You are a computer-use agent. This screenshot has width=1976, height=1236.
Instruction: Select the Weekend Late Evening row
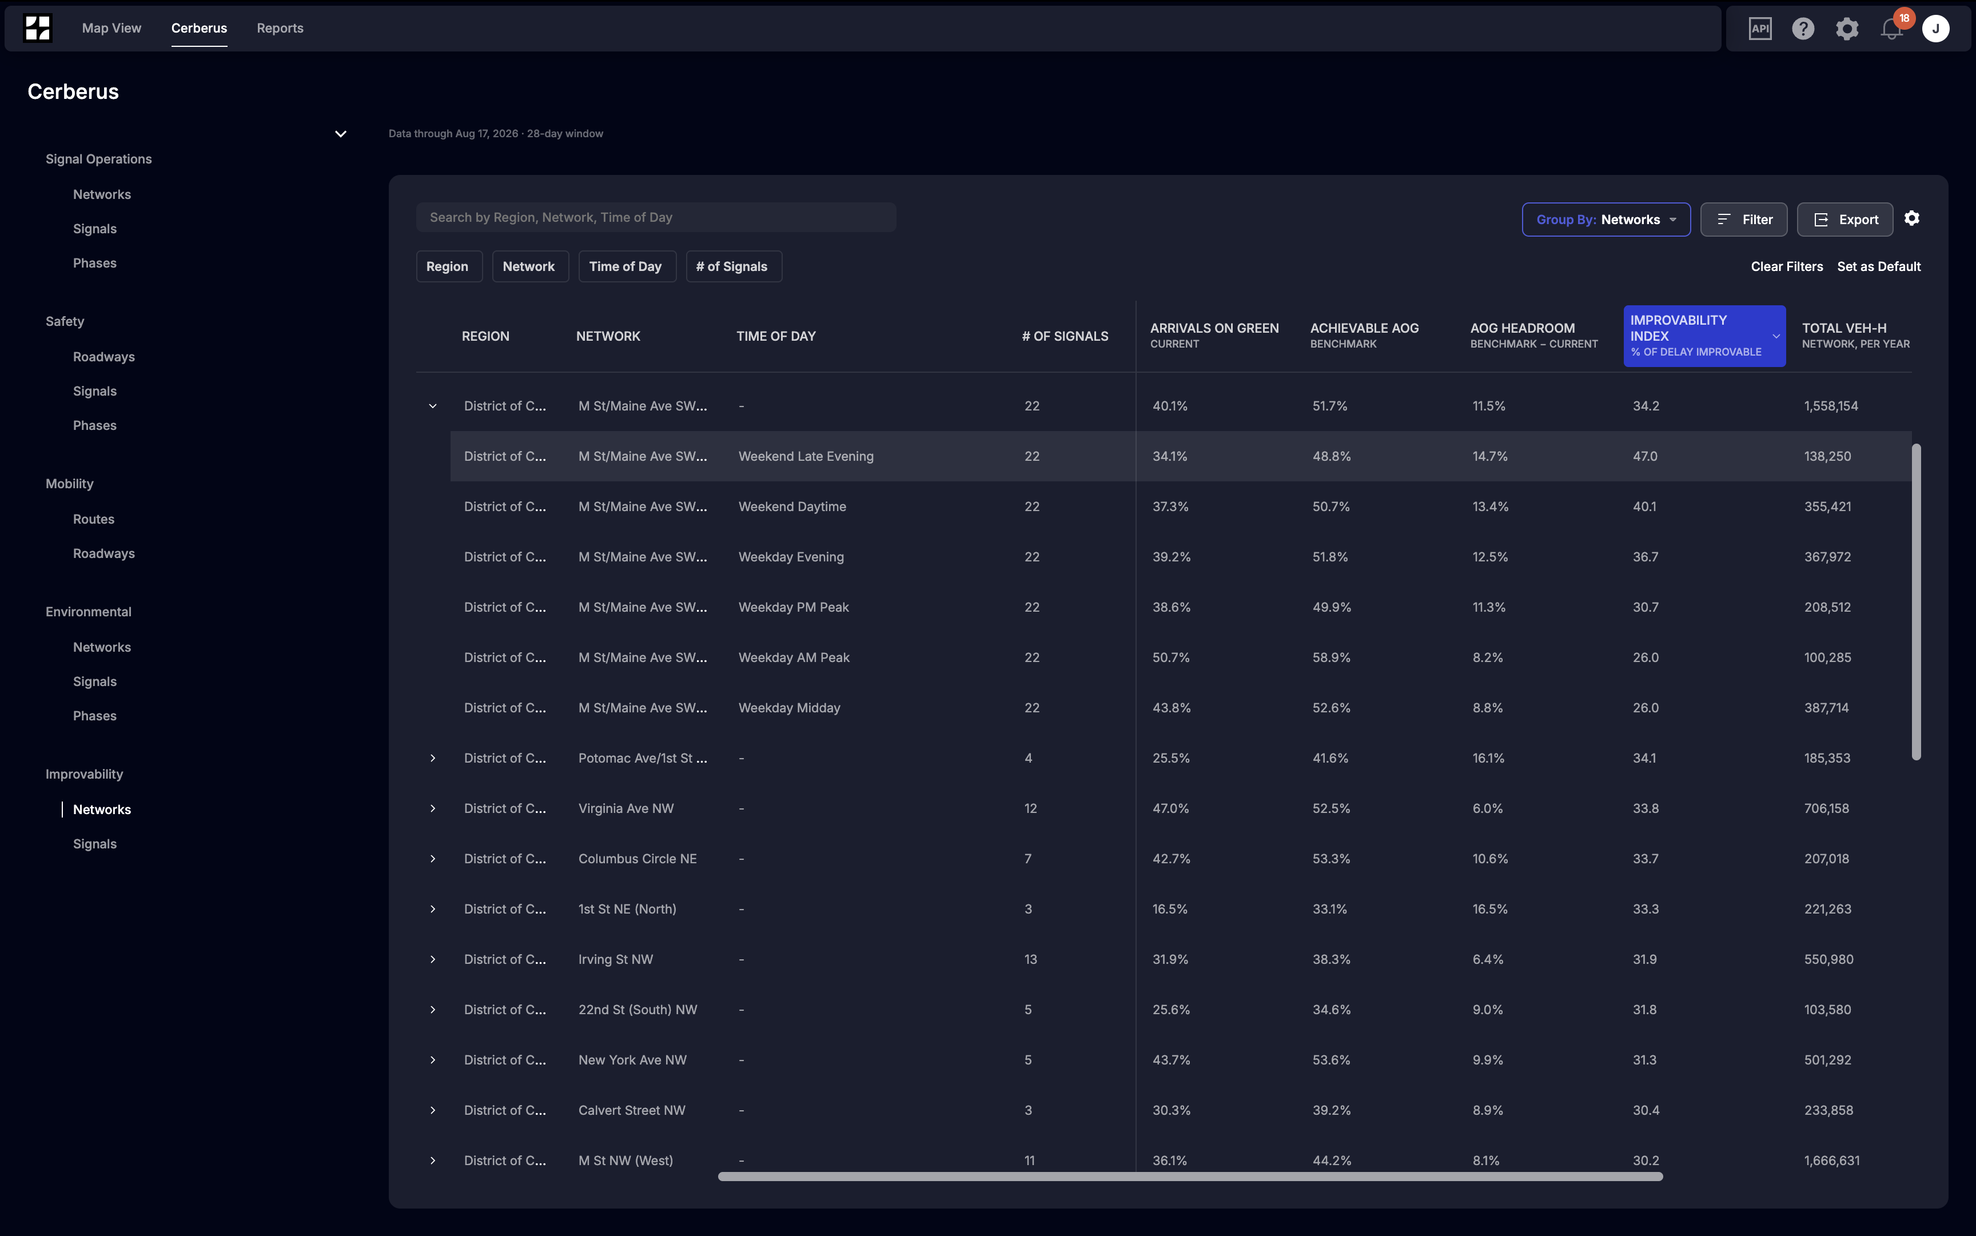[1181, 456]
